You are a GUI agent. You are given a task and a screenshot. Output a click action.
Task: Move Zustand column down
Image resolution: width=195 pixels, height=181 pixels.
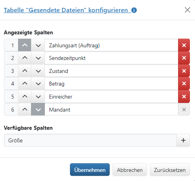(38, 71)
